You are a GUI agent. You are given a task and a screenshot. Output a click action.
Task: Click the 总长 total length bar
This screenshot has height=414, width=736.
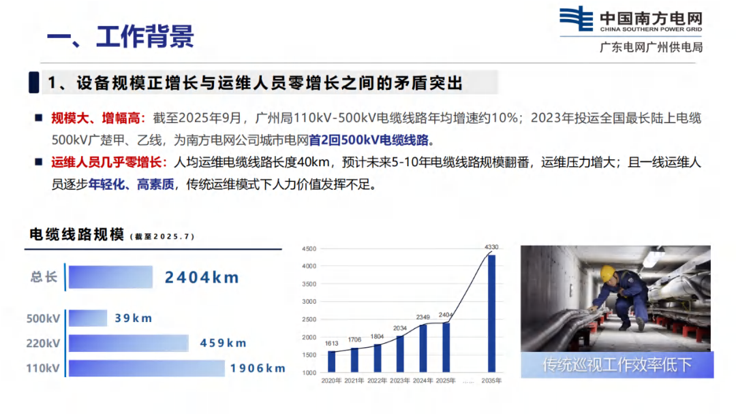tap(110, 277)
